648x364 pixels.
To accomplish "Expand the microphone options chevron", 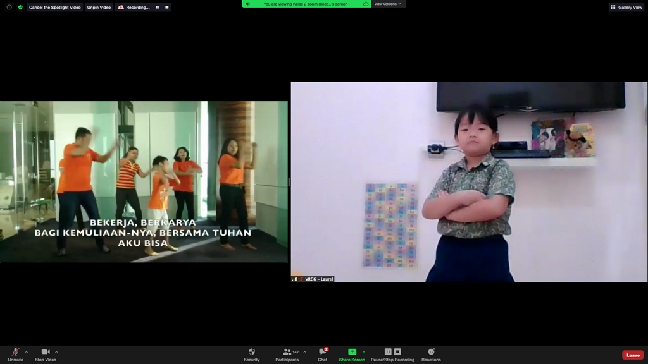I will click(25, 351).
